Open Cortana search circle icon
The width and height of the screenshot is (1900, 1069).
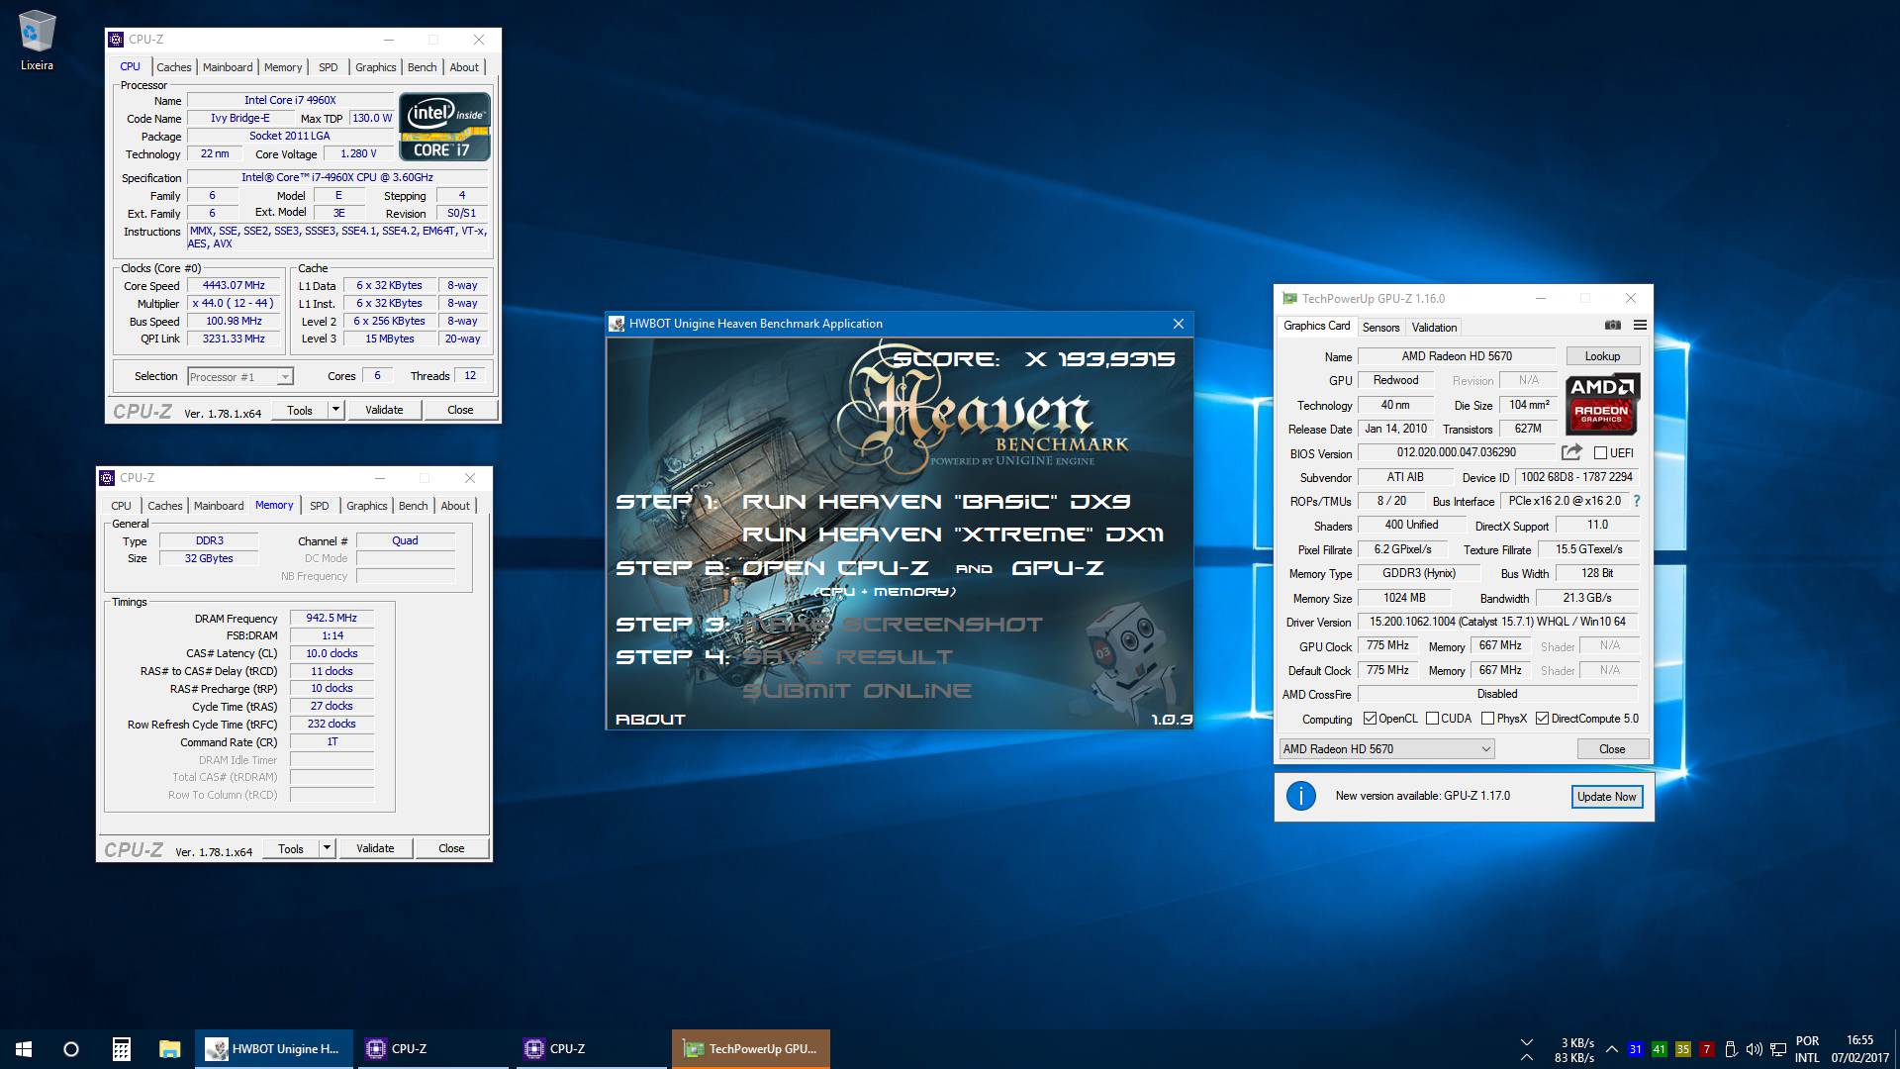click(x=71, y=1049)
